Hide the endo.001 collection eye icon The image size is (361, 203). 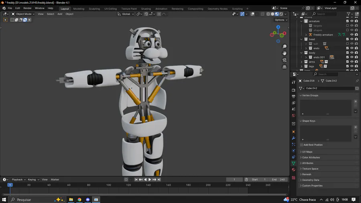click(352, 57)
